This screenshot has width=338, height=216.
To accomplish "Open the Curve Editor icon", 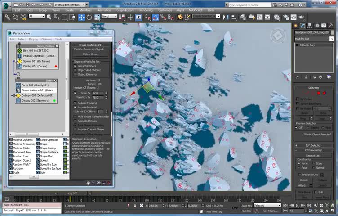I will [x=260, y=17].
